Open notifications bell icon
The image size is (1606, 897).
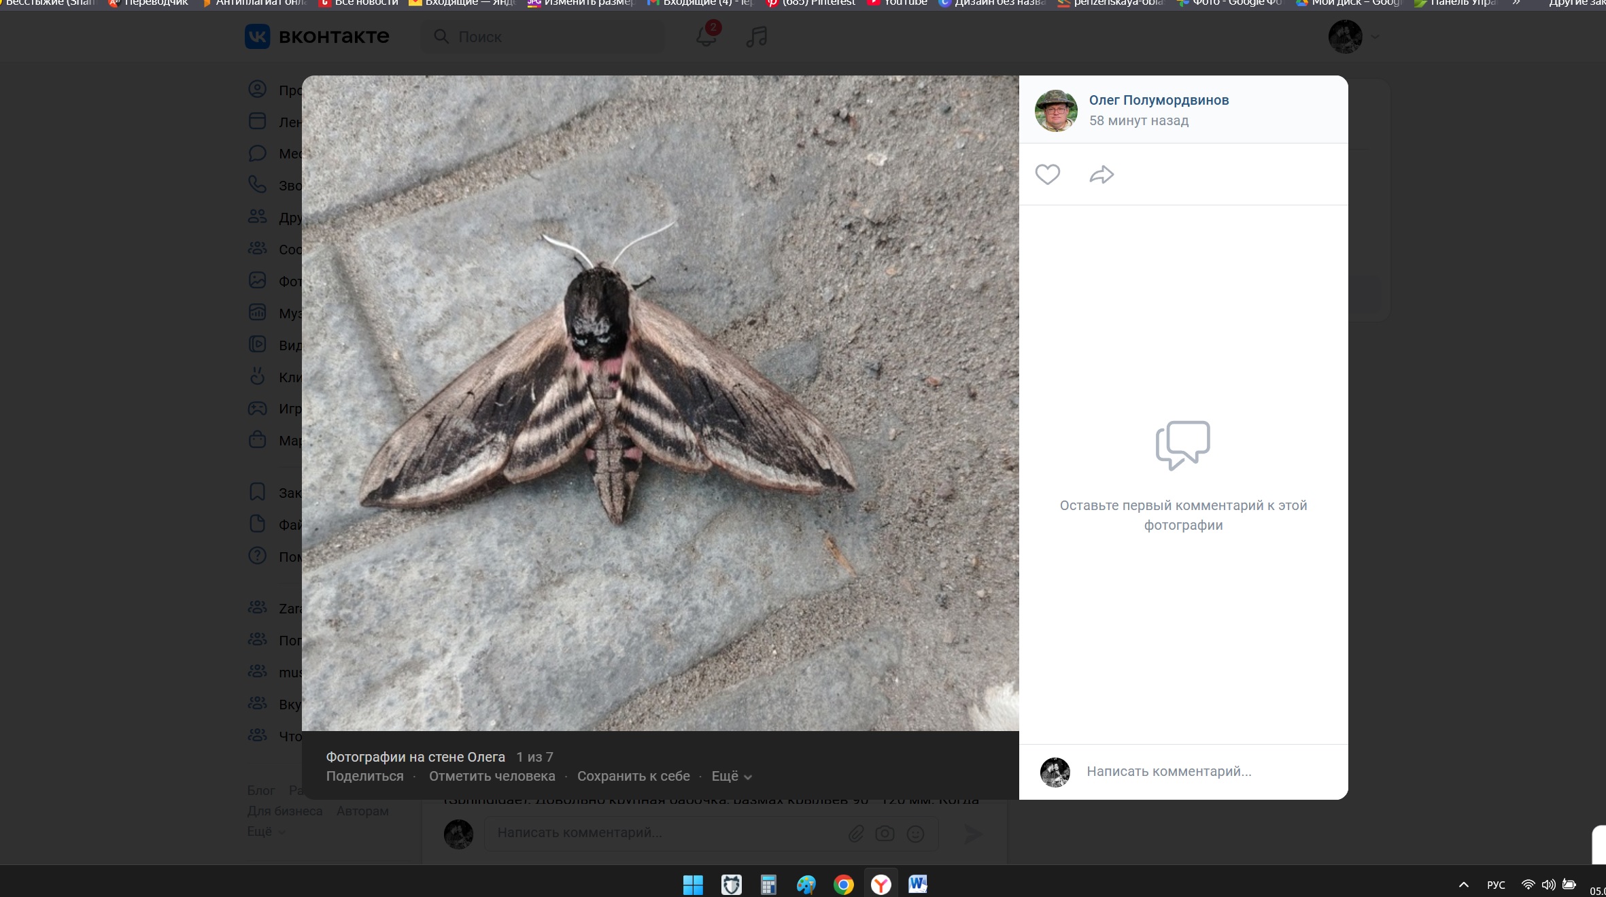706,36
